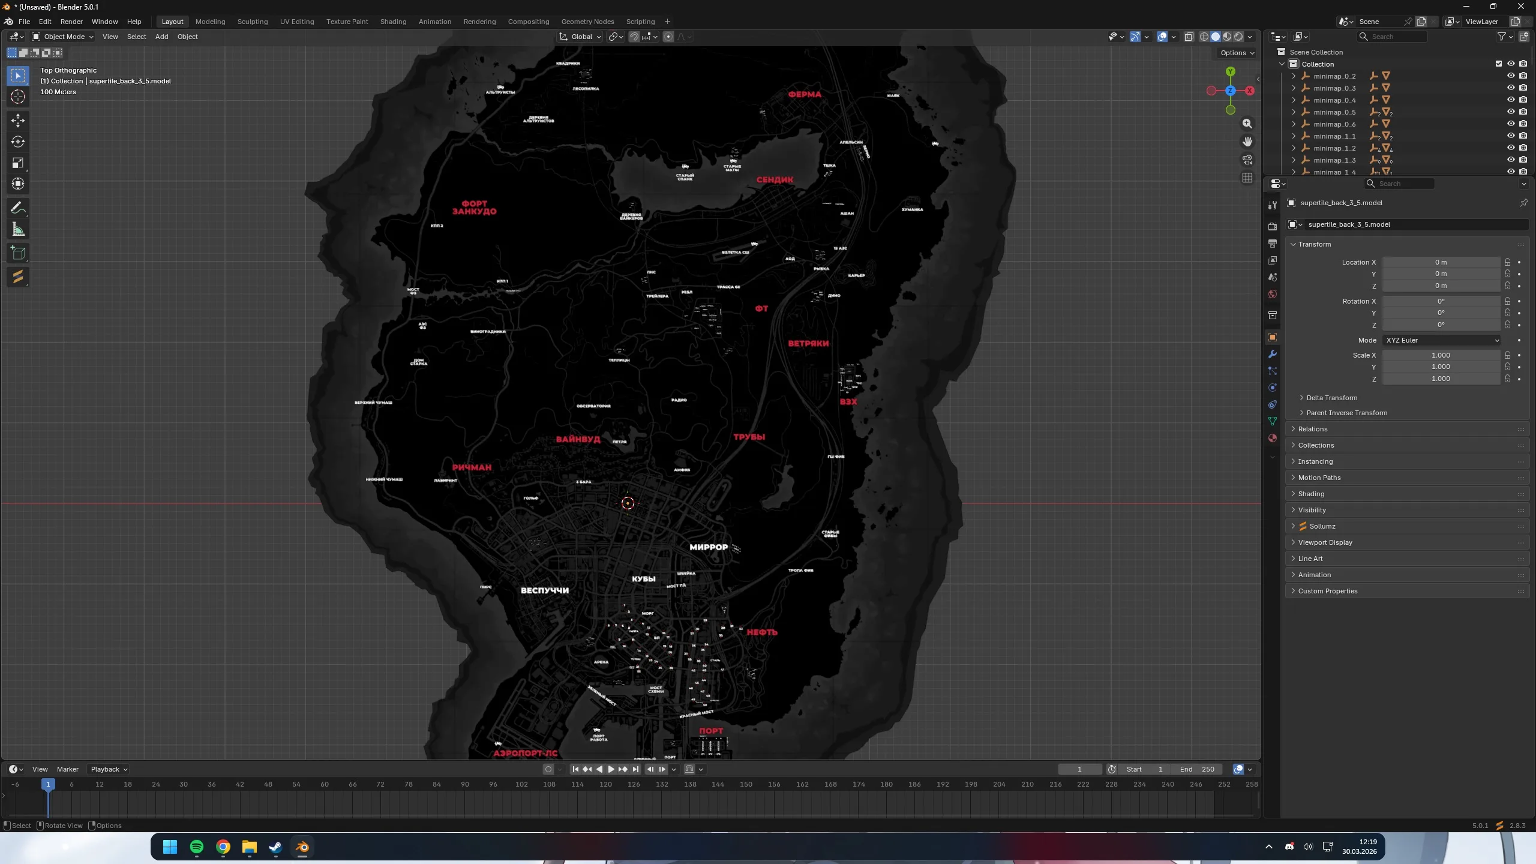
Task: Open the Modifiers properties tab
Action: click(x=1273, y=354)
